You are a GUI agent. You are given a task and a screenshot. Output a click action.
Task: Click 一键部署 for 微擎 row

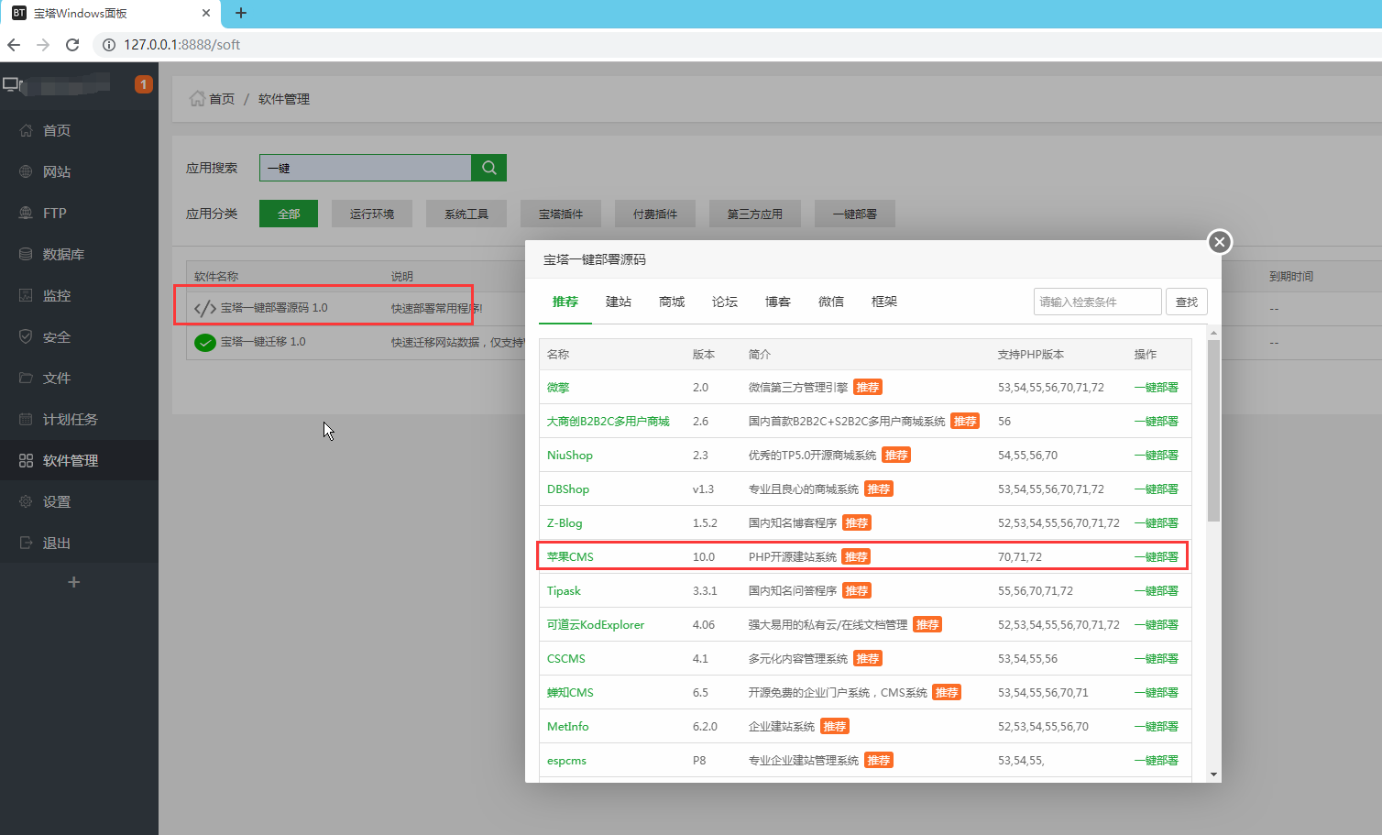(1157, 388)
